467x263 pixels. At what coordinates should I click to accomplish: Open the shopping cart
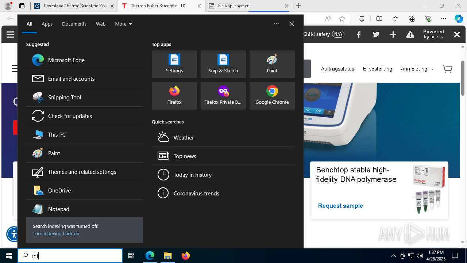click(447, 69)
